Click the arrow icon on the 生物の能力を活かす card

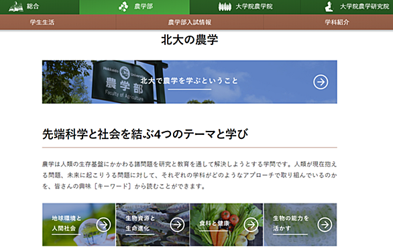[x=325, y=225]
